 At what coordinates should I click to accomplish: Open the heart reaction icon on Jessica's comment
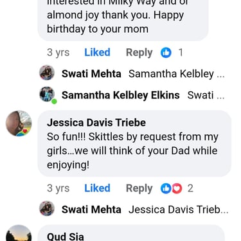(177, 188)
